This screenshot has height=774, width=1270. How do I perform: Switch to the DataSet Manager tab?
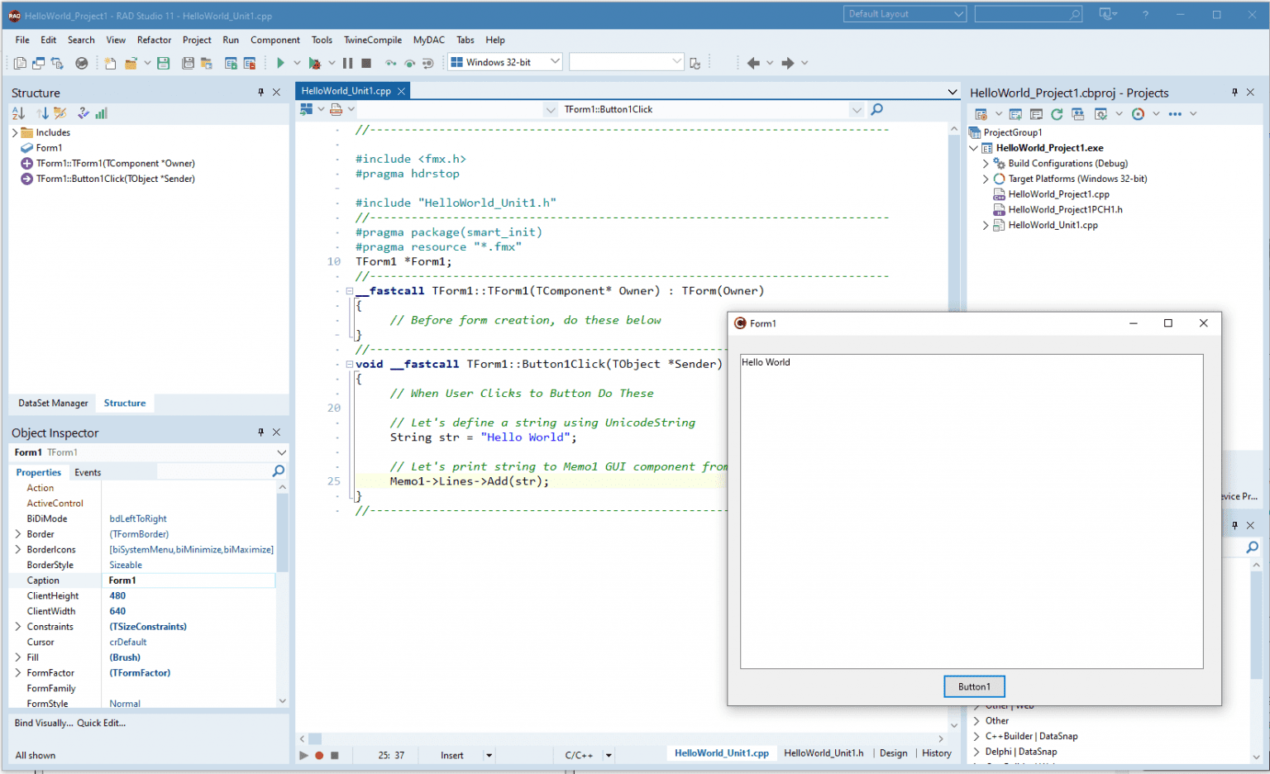53,404
